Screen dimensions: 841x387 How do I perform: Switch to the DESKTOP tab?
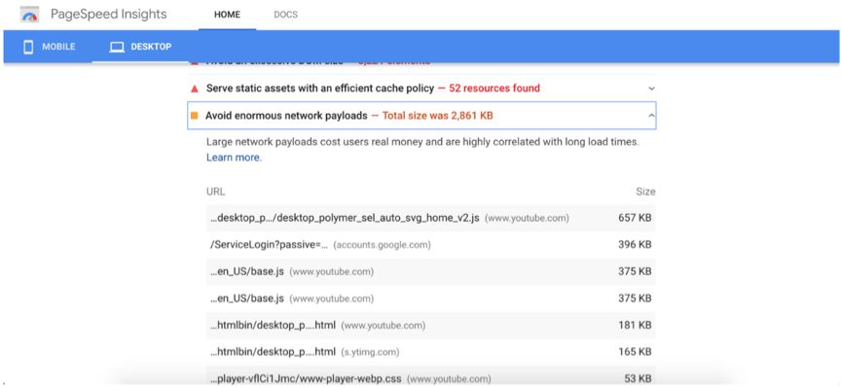140,47
